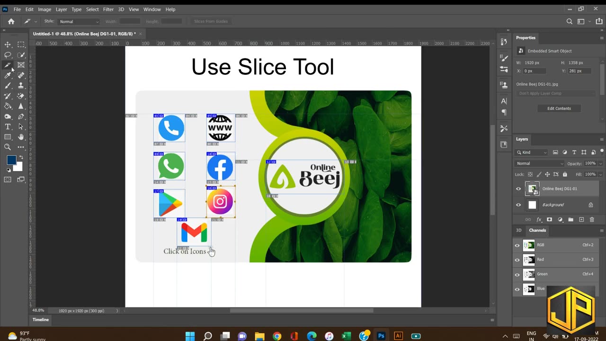
Task: Hide the Background layer
Action: [518, 205]
